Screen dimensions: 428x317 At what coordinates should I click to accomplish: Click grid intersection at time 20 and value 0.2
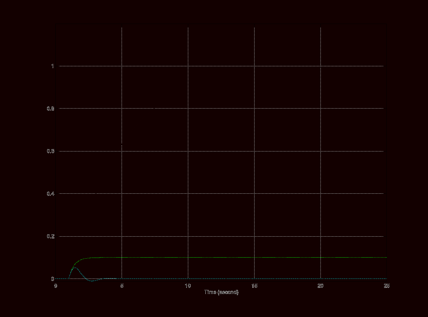[320, 236]
